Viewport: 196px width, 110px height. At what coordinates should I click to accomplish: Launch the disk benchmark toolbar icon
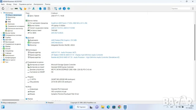pyautogui.click(x=12, y=9)
